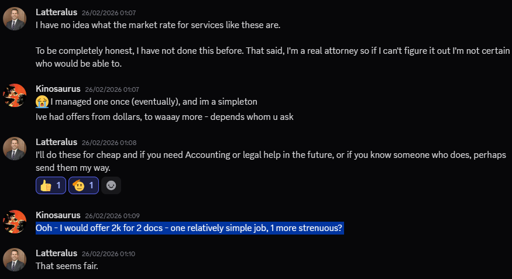Click Latteralus username above "That seems fair."
The height and width of the screenshot is (279, 512).
tap(56, 253)
